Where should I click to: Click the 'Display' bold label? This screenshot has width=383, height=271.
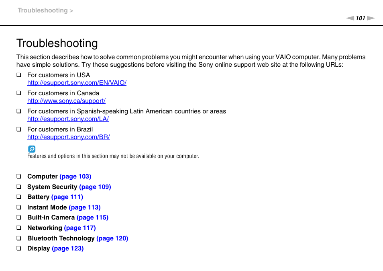pos(39,248)
